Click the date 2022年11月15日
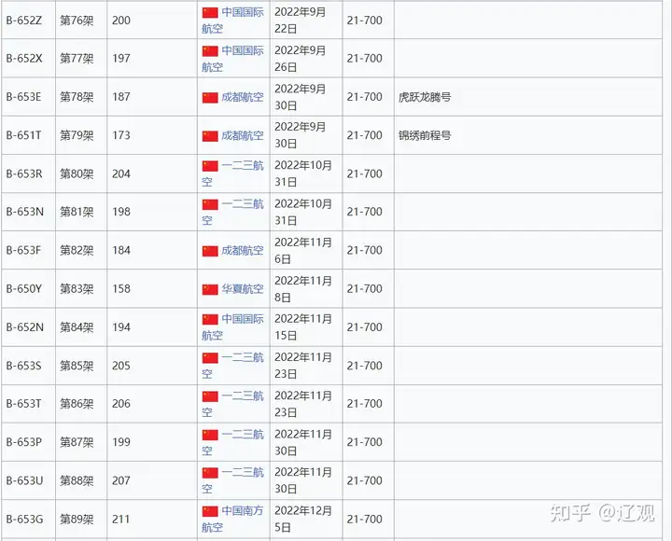 [x=303, y=326]
